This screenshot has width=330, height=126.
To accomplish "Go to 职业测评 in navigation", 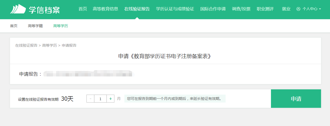I will pos(265,9).
